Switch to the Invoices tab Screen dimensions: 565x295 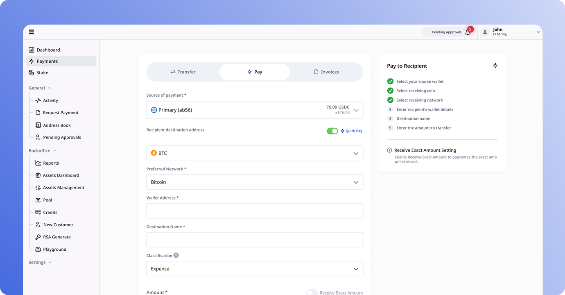326,72
